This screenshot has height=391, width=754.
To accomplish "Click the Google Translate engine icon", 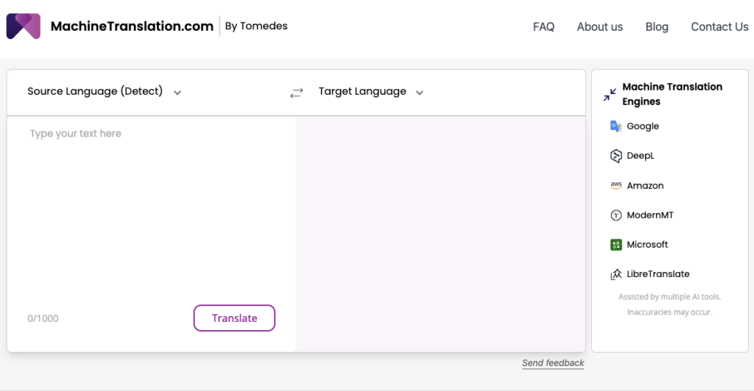I will click(616, 126).
